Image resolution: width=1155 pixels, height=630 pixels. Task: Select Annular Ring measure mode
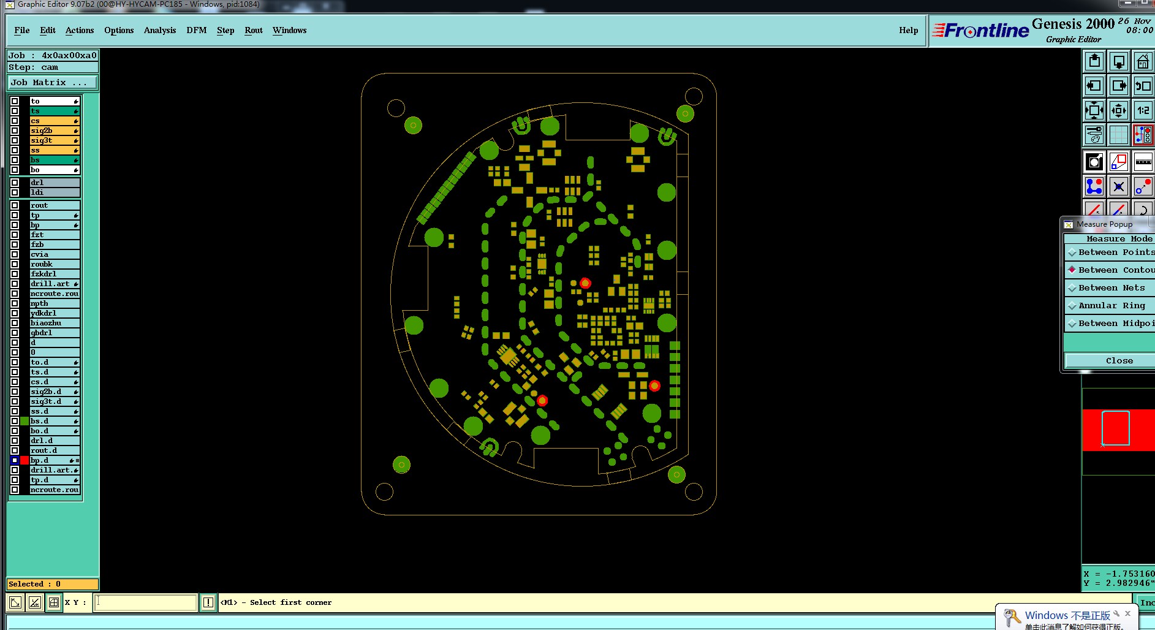tap(1110, 306)
